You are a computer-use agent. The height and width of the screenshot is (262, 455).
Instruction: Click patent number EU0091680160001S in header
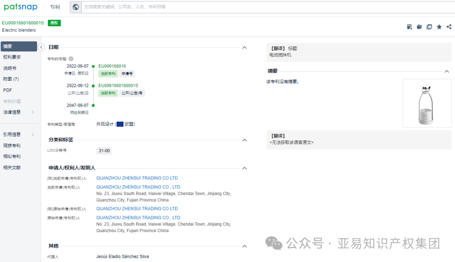(23, 23)
